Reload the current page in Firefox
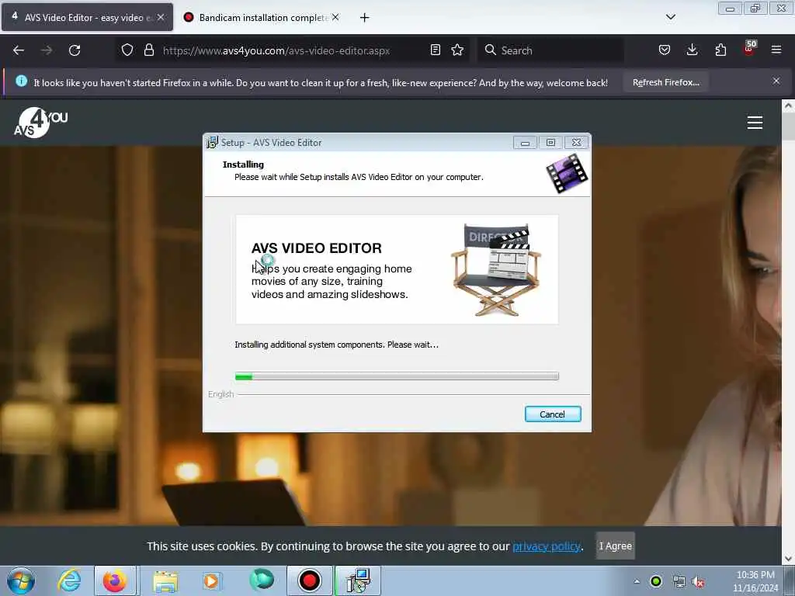Viewport: 795px width, 596px height. [75, 50]
